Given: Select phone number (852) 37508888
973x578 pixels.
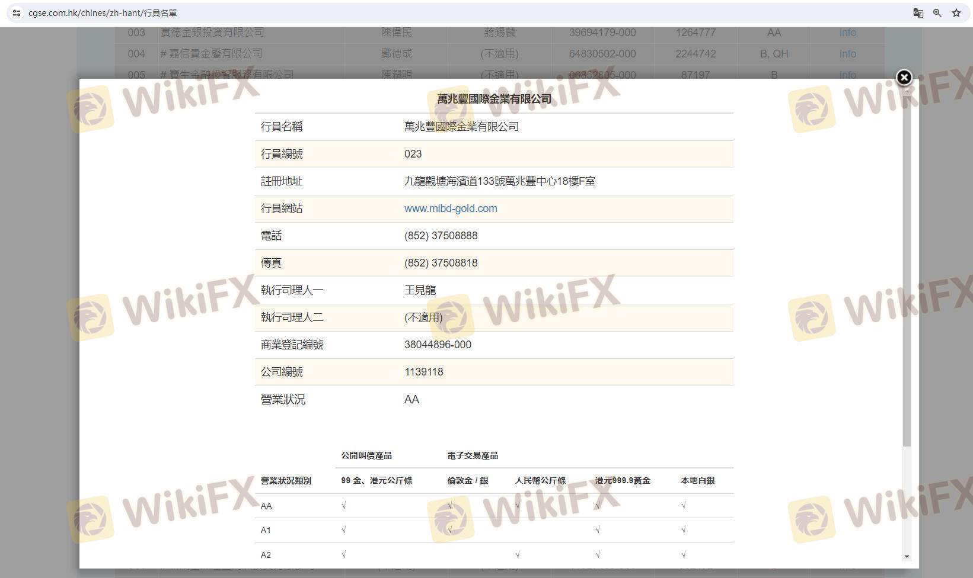Looking at the screenshot, I should click(441, 236).
